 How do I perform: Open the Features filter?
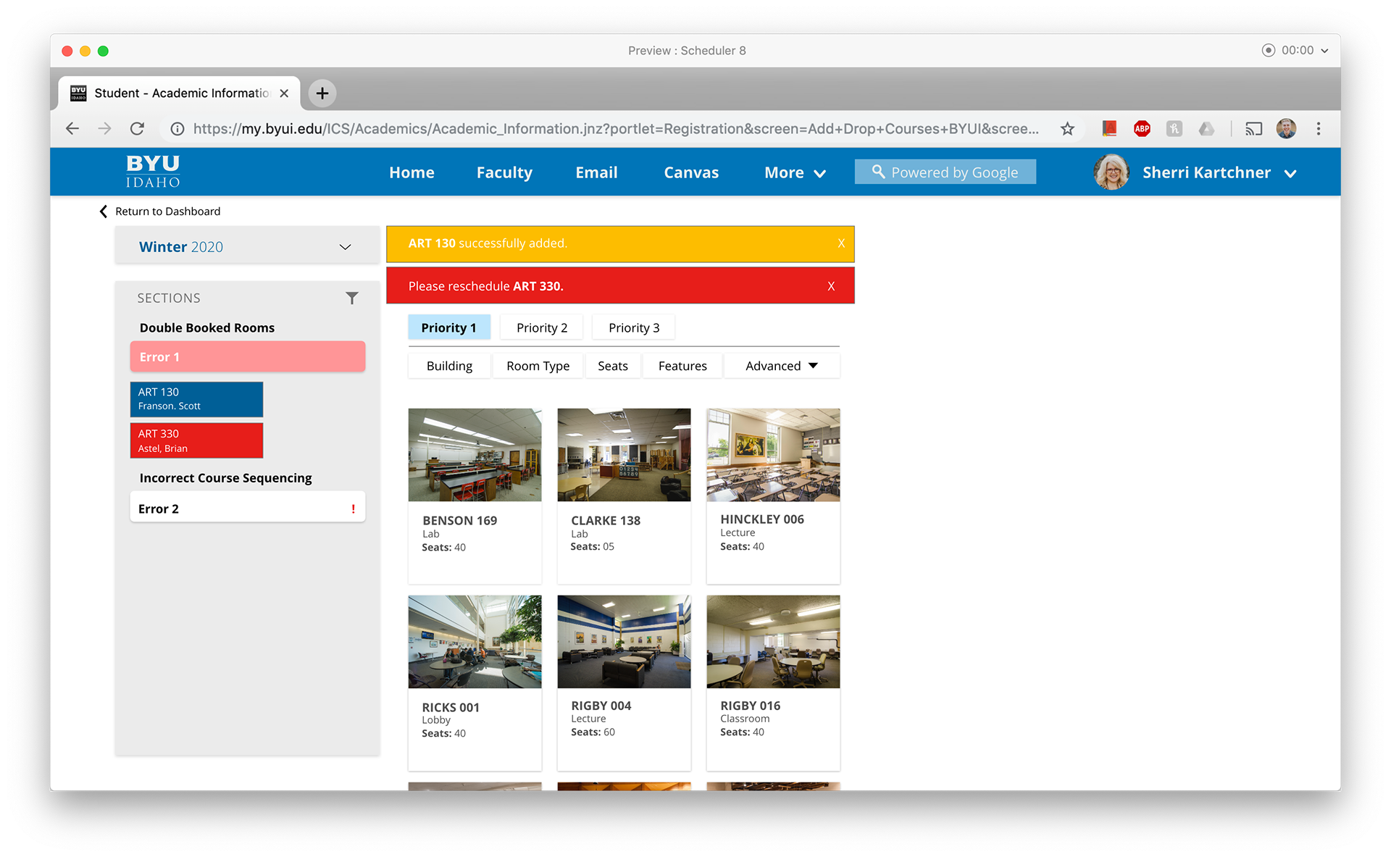[682, 366]
